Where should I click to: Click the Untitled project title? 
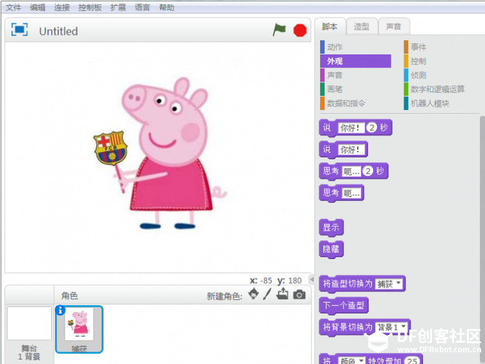(x=58, y=31)
